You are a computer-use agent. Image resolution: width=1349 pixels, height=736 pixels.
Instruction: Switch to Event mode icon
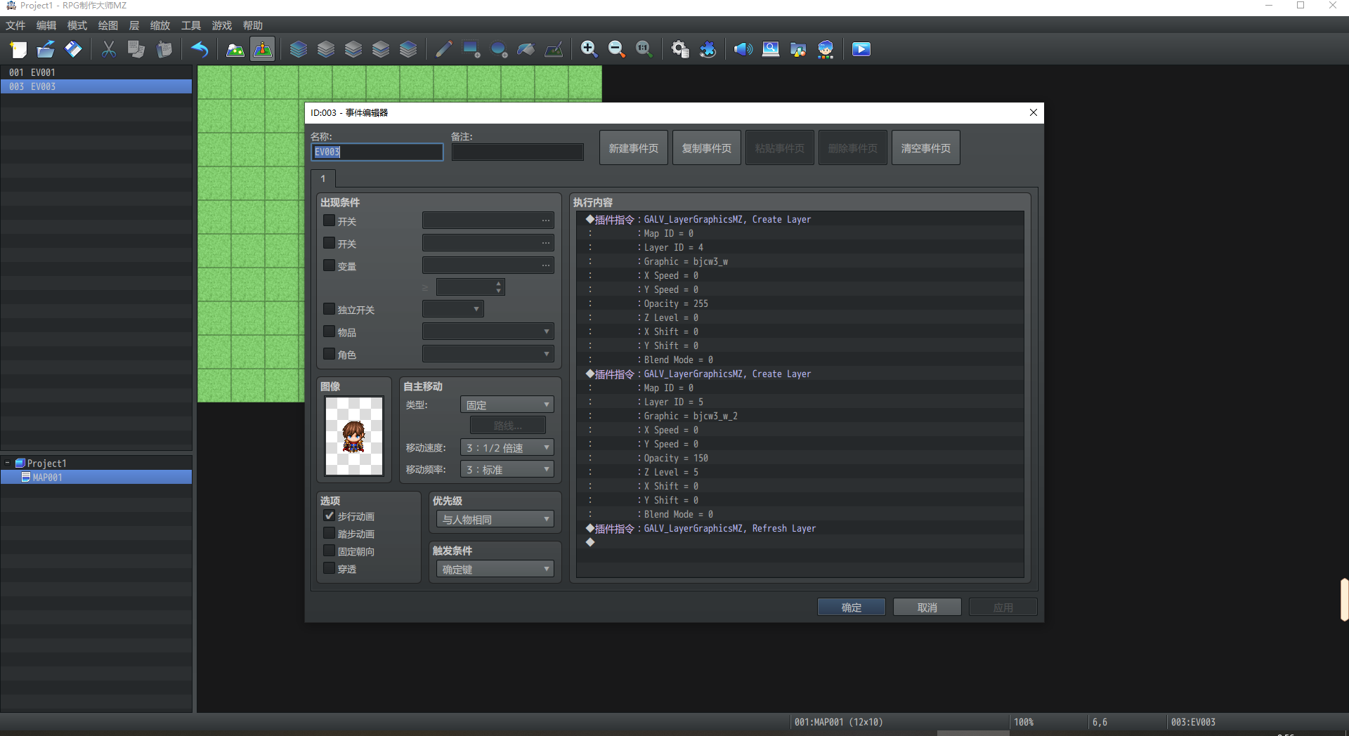(262, 49)
